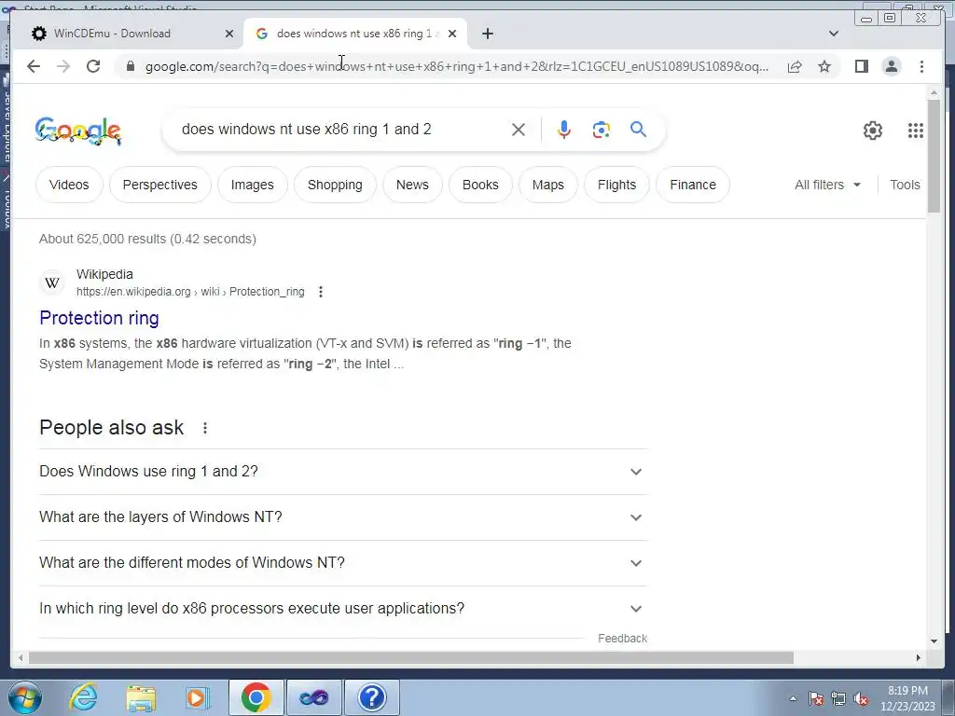
Task: Open the Chrome profile avatar menu
Action: click(x=891, y=66)
